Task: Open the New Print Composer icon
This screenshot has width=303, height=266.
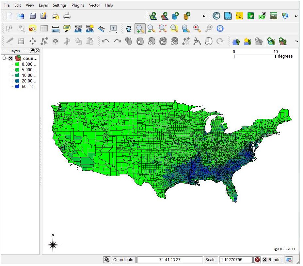Action: coord(56,16)
